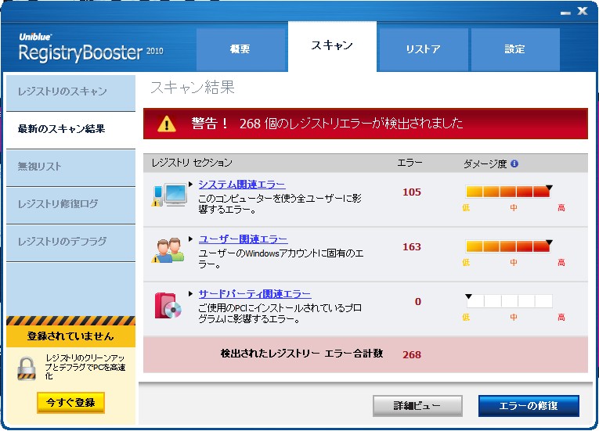Click the 105 error count

tap(412, 192)
